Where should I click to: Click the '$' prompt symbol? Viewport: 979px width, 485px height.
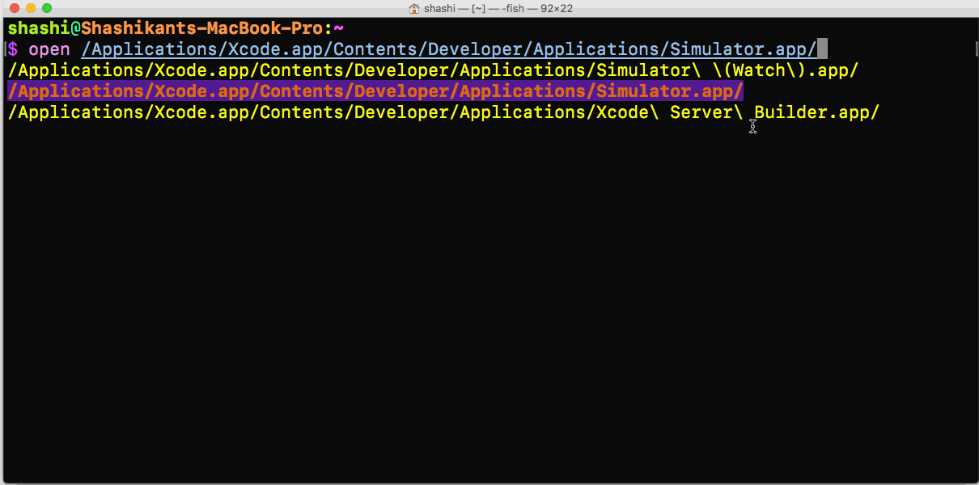(13, 49)
